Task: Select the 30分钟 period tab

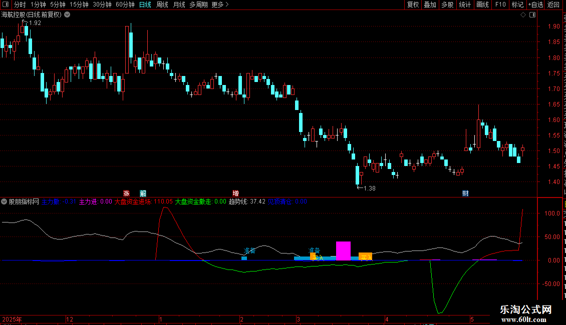Action: coord(102,4)
